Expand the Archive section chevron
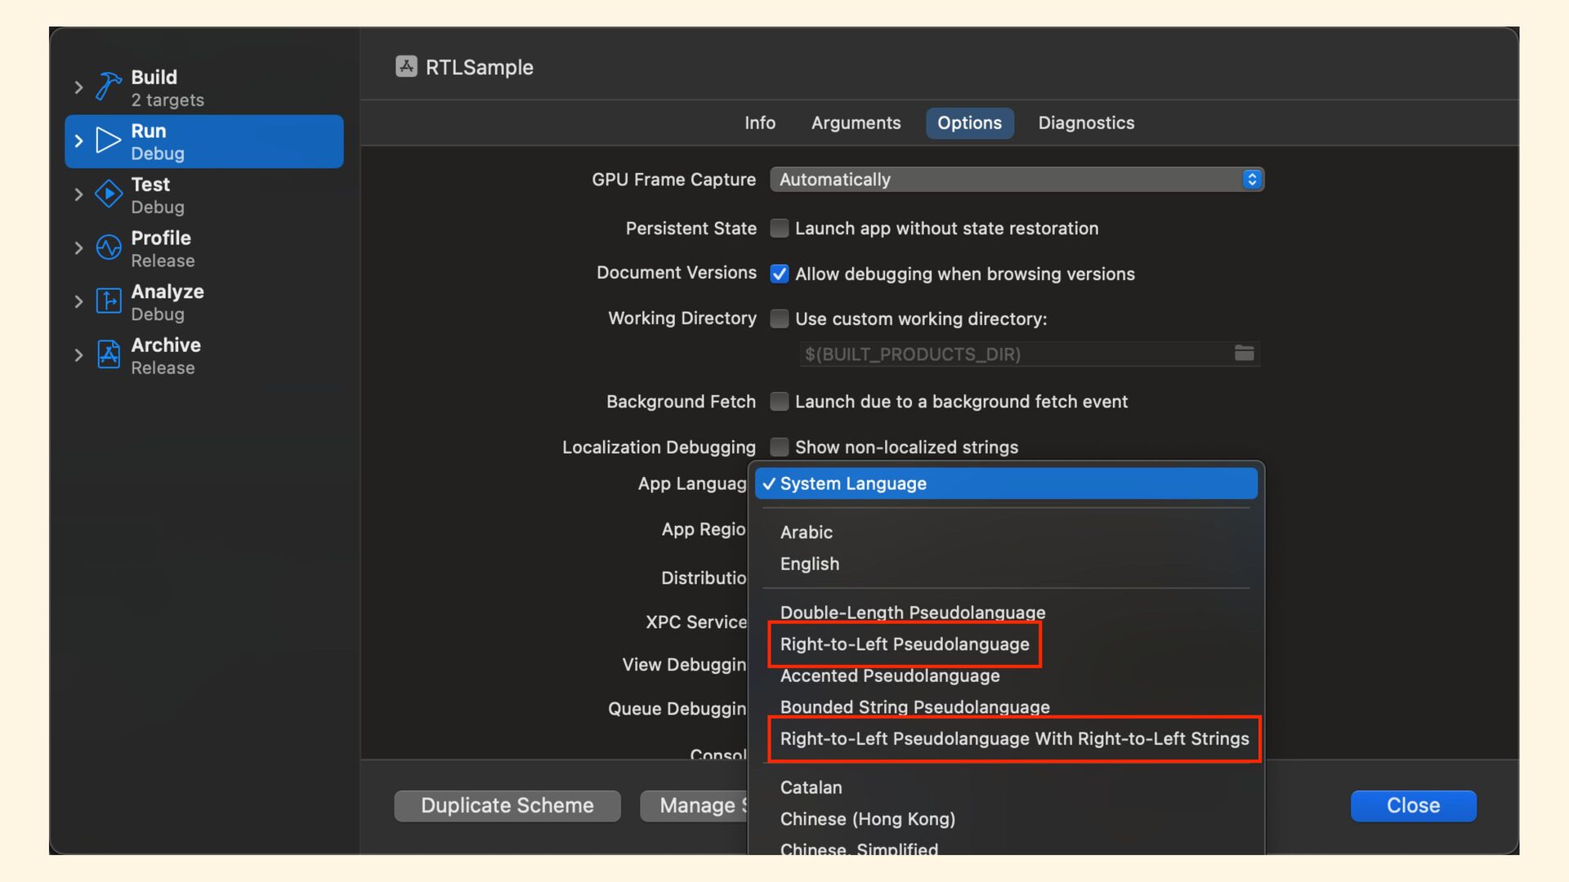The width and height of the screenshot is (1569, 882). pos(78,355)
